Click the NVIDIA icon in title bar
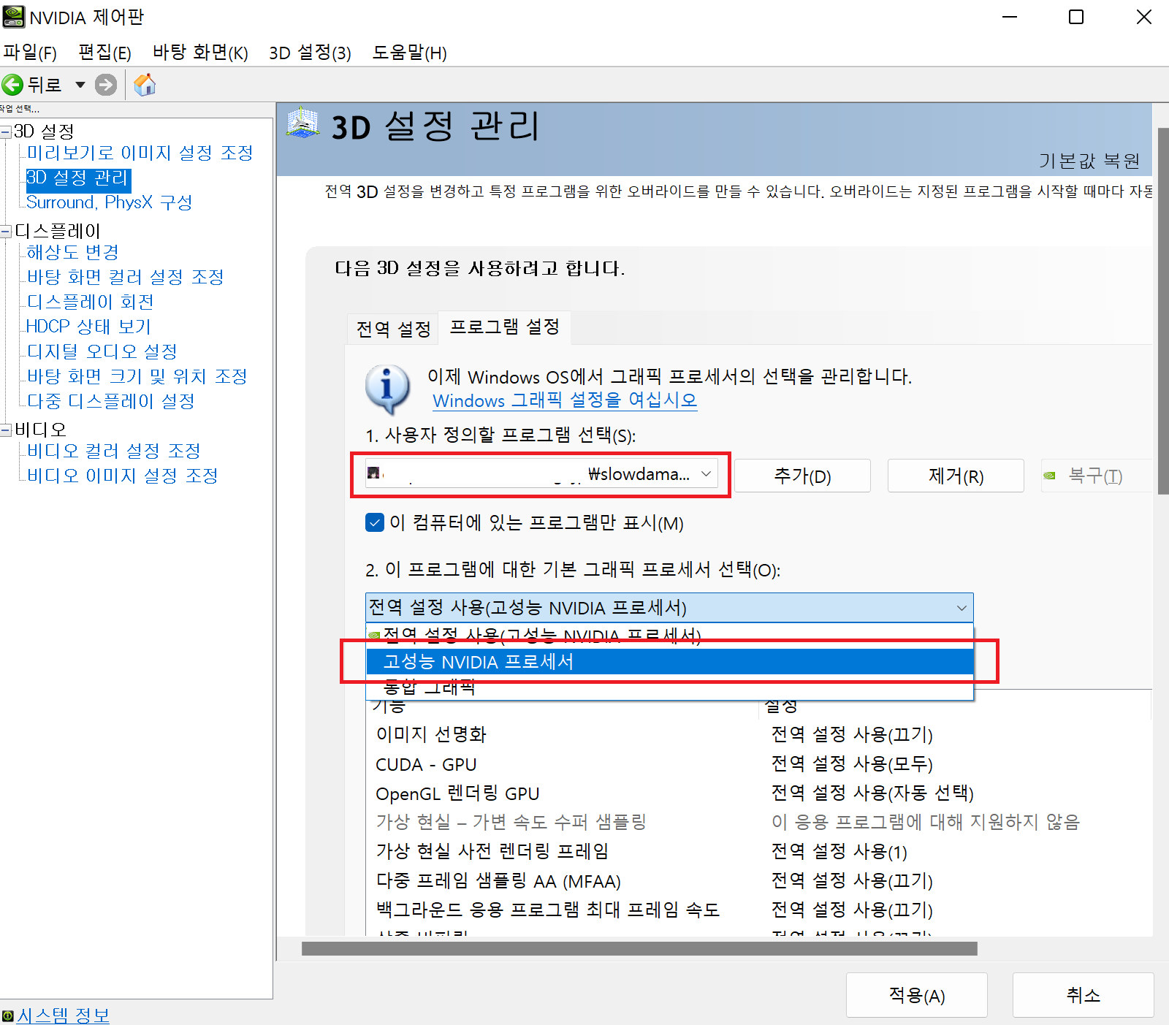The width and height of the screenshot is (1169, 1025). click(13, 16)
